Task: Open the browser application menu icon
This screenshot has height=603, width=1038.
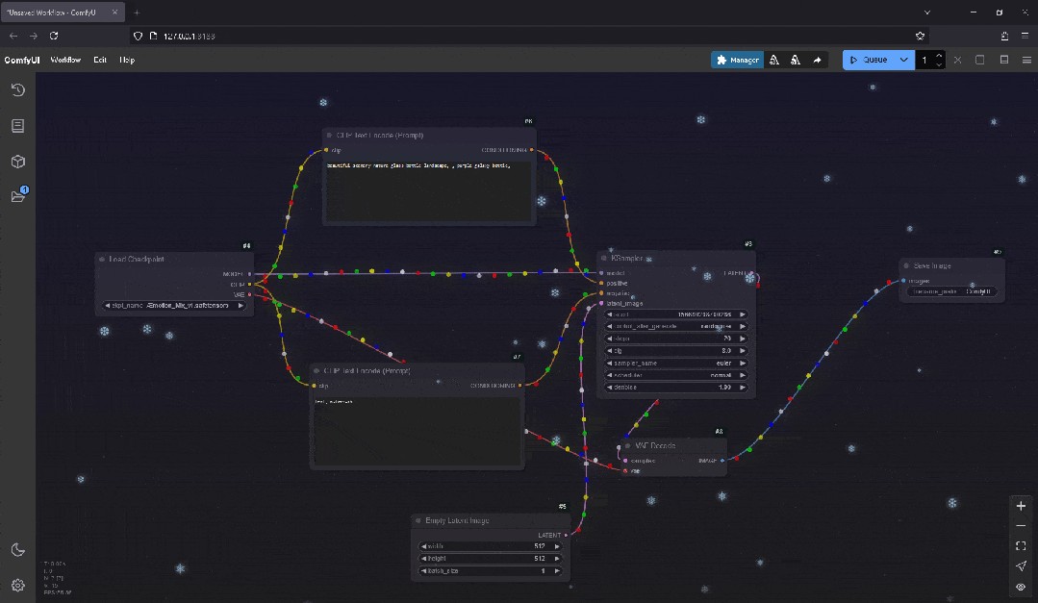Action: 1025,36
